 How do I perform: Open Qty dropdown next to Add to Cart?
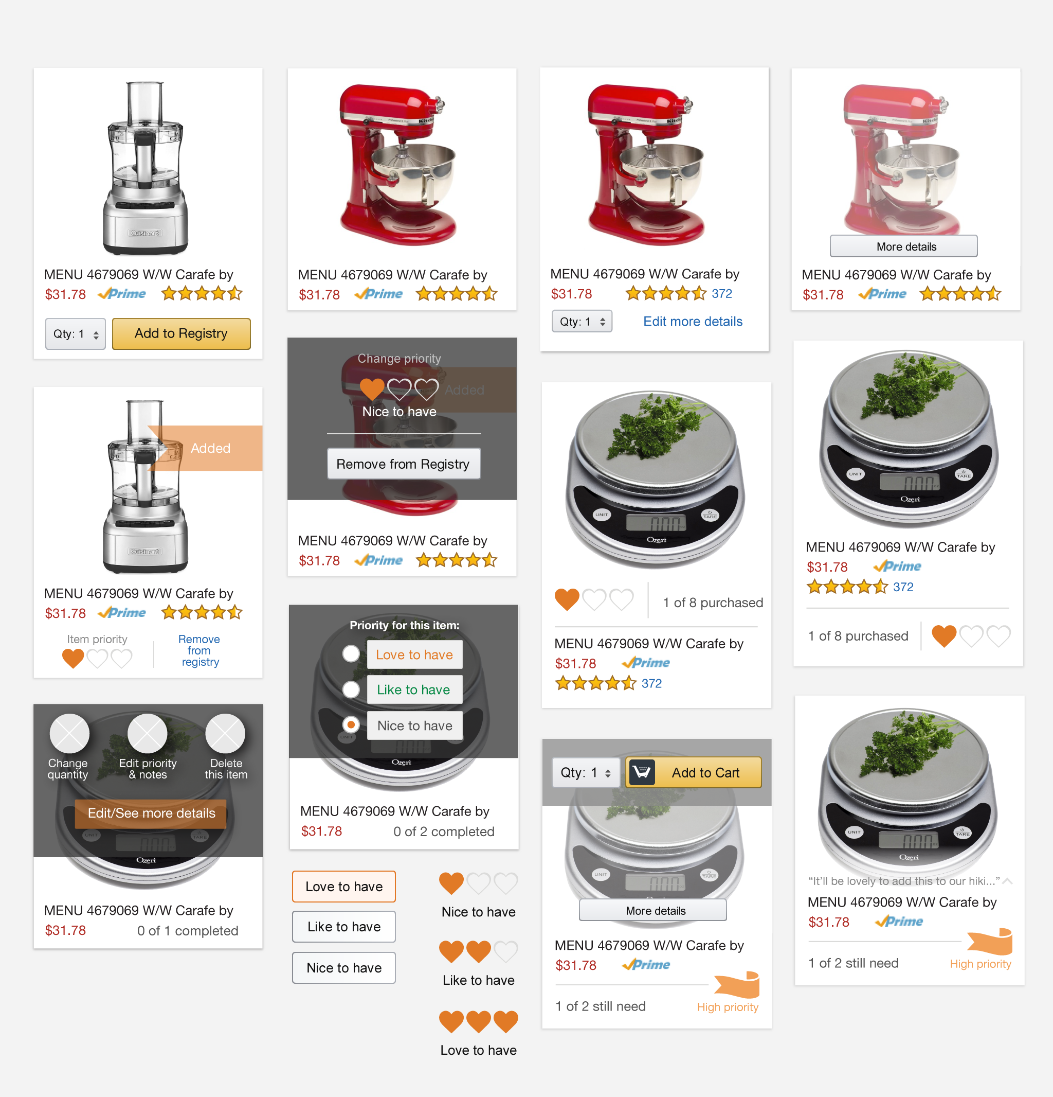pos(586,772)
